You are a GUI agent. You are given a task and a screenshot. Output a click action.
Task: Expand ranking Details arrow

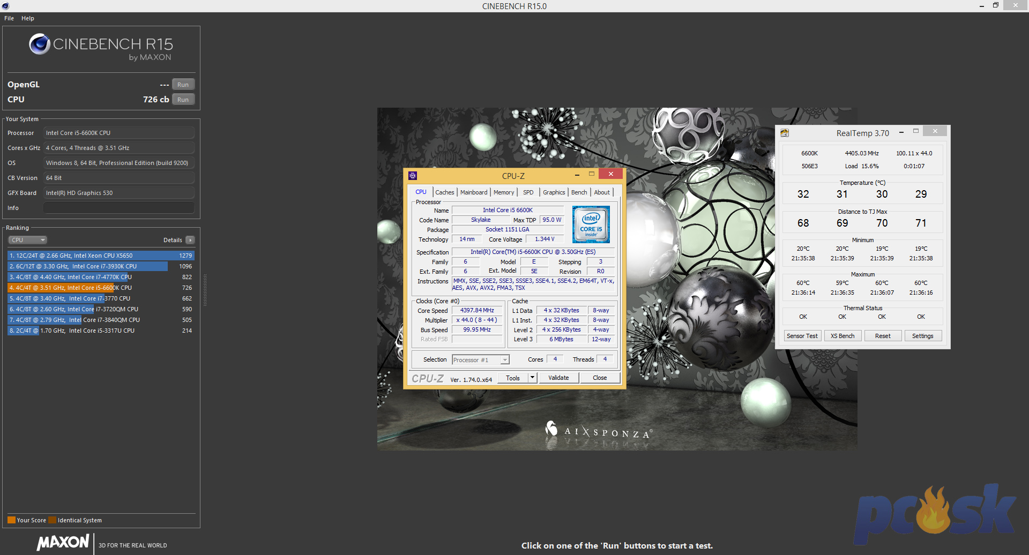pyautogui.click(x=190, y=240)
